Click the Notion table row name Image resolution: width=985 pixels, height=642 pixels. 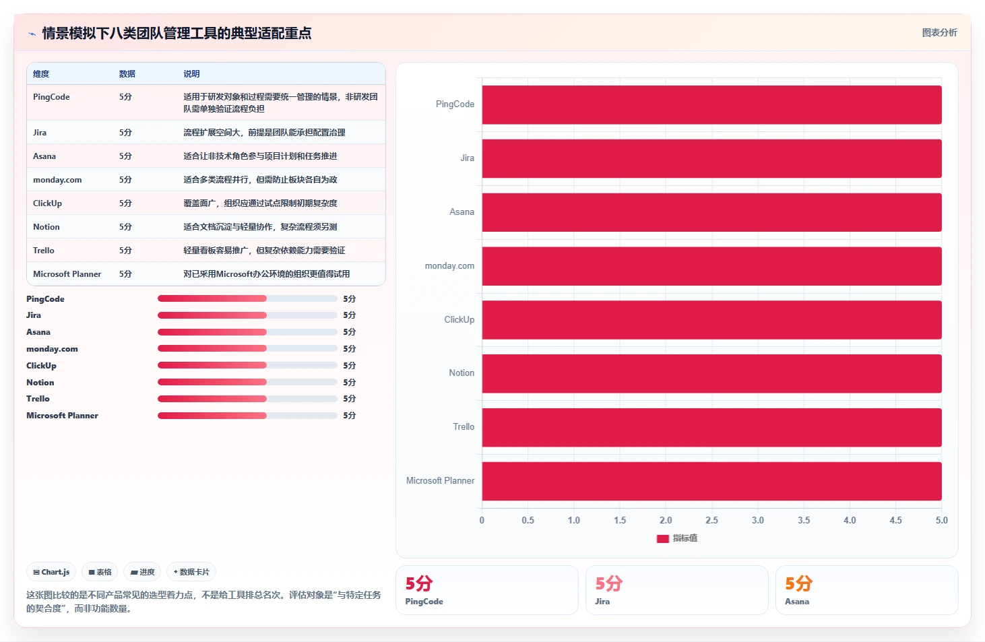point(46,227)
